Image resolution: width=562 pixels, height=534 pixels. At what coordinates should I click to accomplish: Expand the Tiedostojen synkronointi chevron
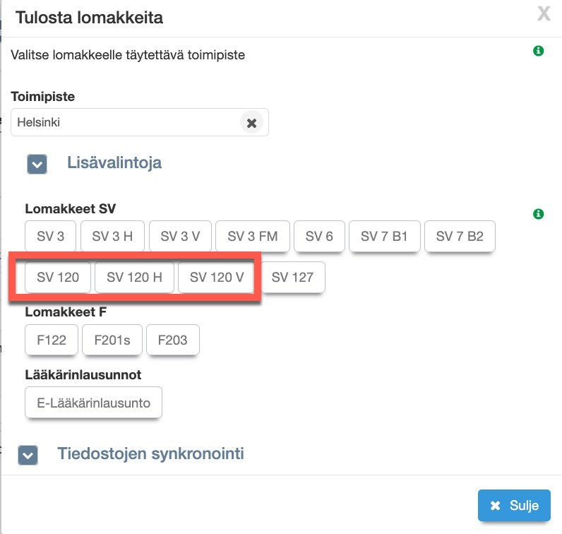[29, 455]
